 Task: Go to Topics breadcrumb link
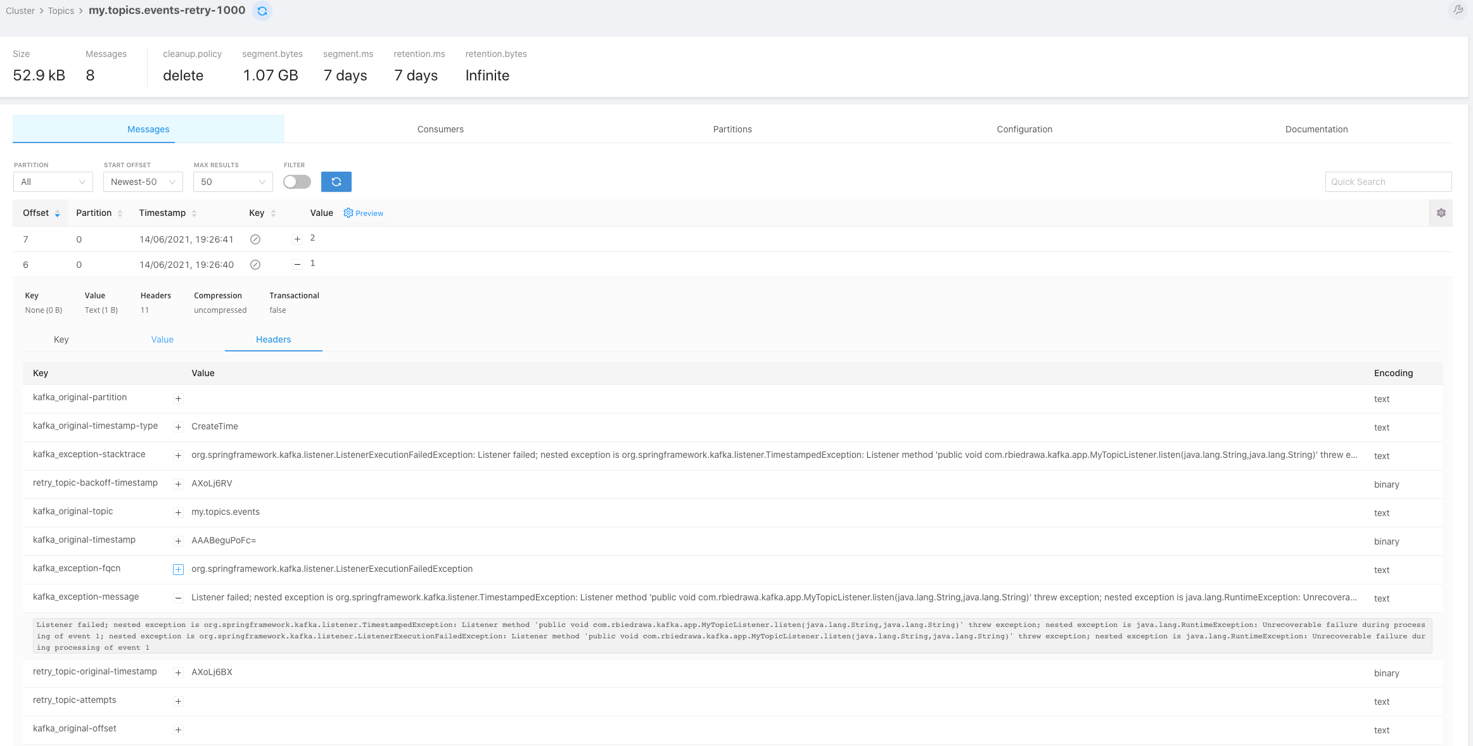click(x=61, y=11)
